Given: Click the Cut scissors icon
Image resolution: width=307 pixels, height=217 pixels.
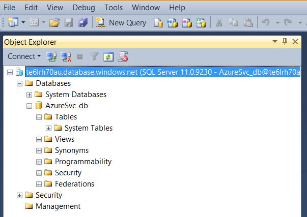Looking at the screenshot, I should click(219, 22).
